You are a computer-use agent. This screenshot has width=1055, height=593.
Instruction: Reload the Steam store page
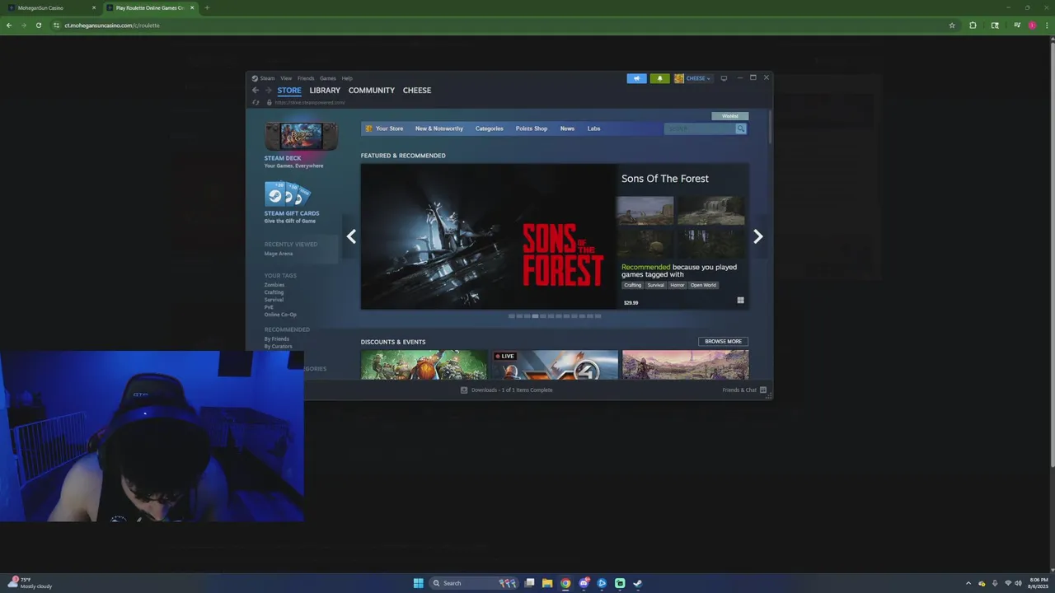click(256, 103)
